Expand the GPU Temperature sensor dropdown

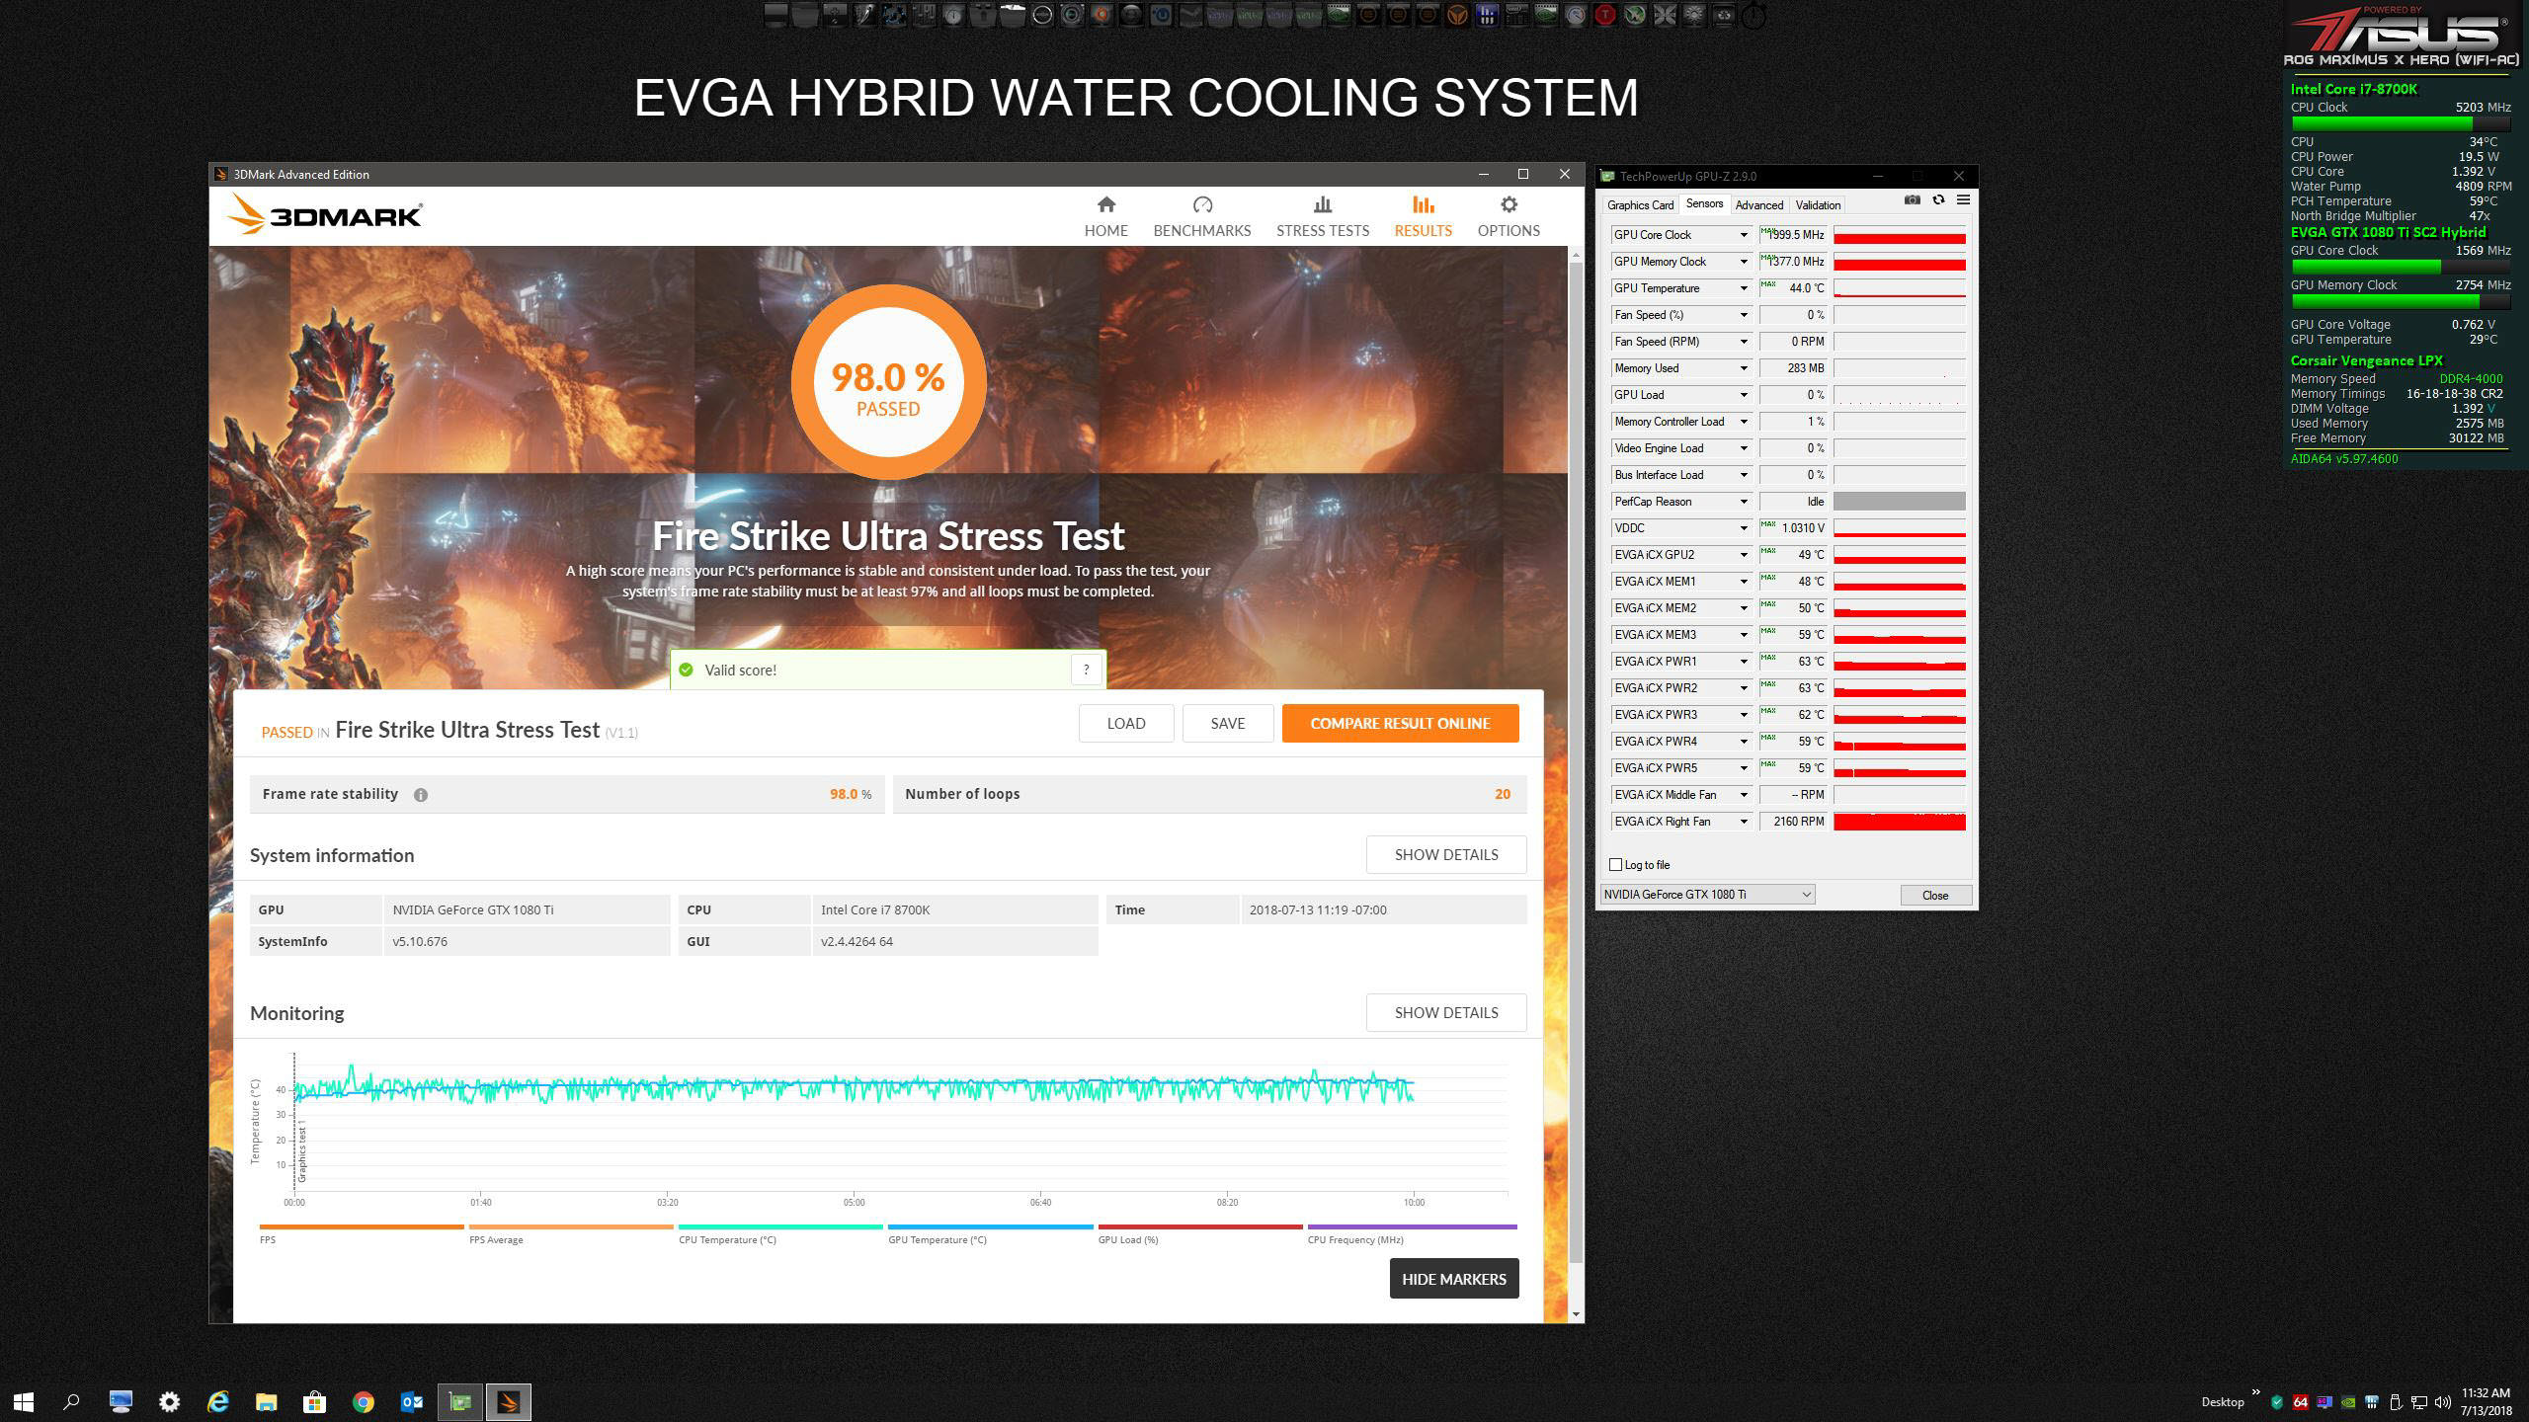[x=1744, y=288]
